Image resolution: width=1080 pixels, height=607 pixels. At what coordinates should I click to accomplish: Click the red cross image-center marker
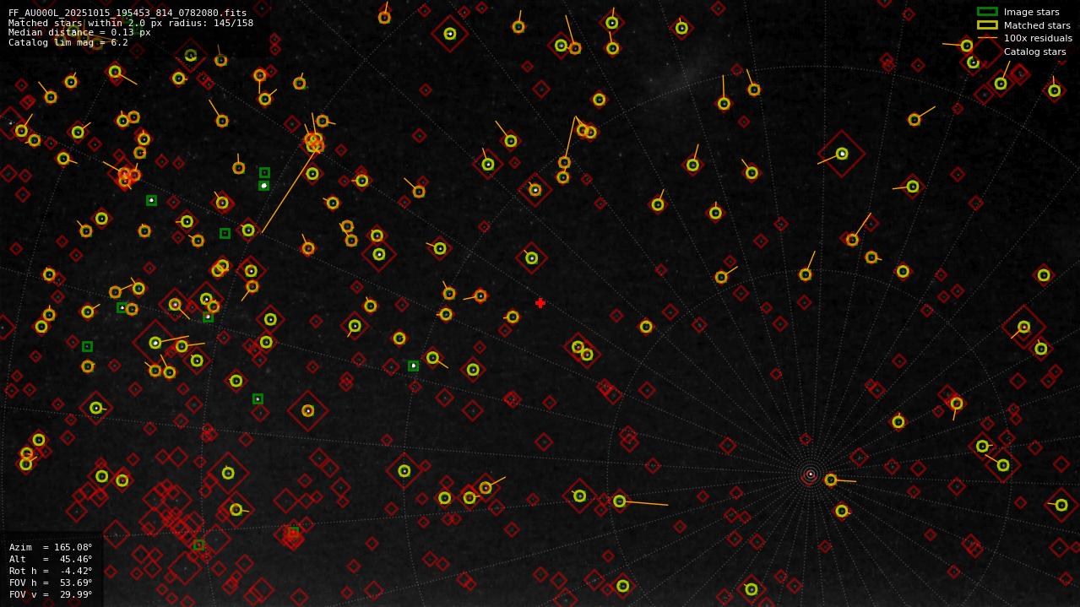540,303
